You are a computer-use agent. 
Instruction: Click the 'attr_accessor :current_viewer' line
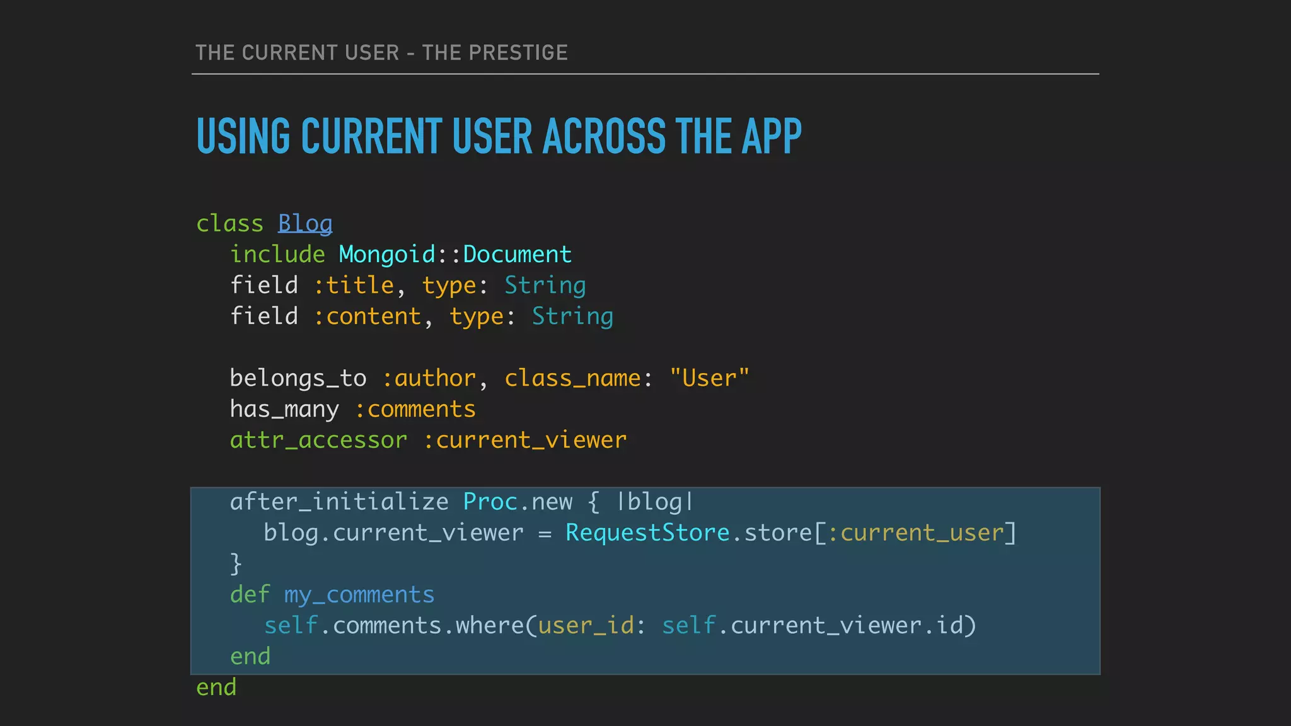(429, 440)
